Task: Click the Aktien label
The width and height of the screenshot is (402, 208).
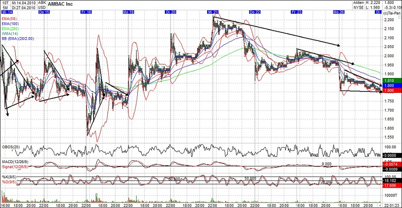Action: 358,2
